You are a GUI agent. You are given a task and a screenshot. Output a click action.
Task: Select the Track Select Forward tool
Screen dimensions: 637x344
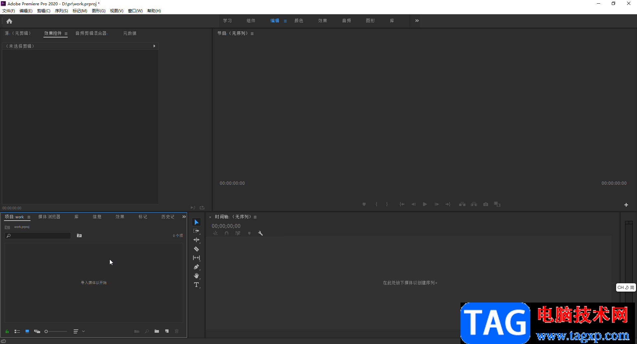click(x=196, y=231)
